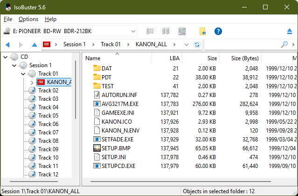The image size is (298, 196).
Task: Sort by the LBA column header
Action: tap(167, 58)
